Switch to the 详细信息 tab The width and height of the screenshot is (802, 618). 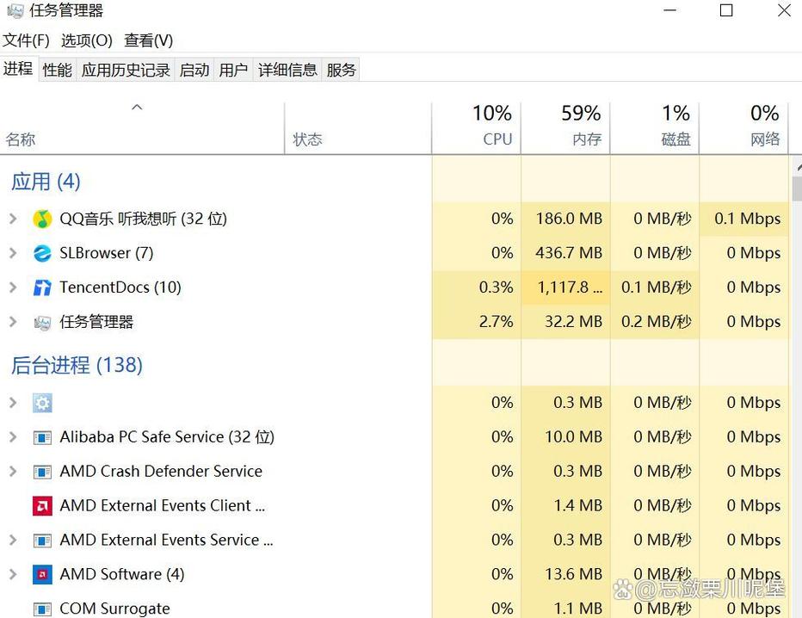(x=287, y=70)
